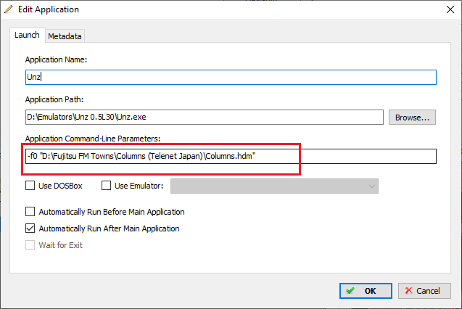
Task: Check Automatically Run Before Main Application
Action: [30, 212]
